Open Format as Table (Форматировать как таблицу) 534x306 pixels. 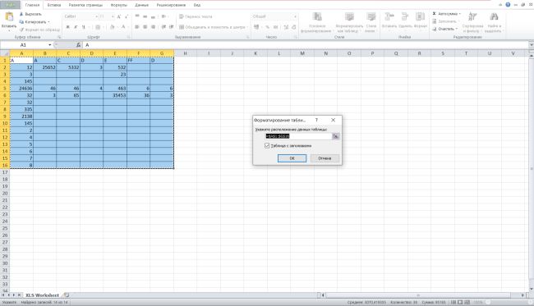tap(349, 22)
